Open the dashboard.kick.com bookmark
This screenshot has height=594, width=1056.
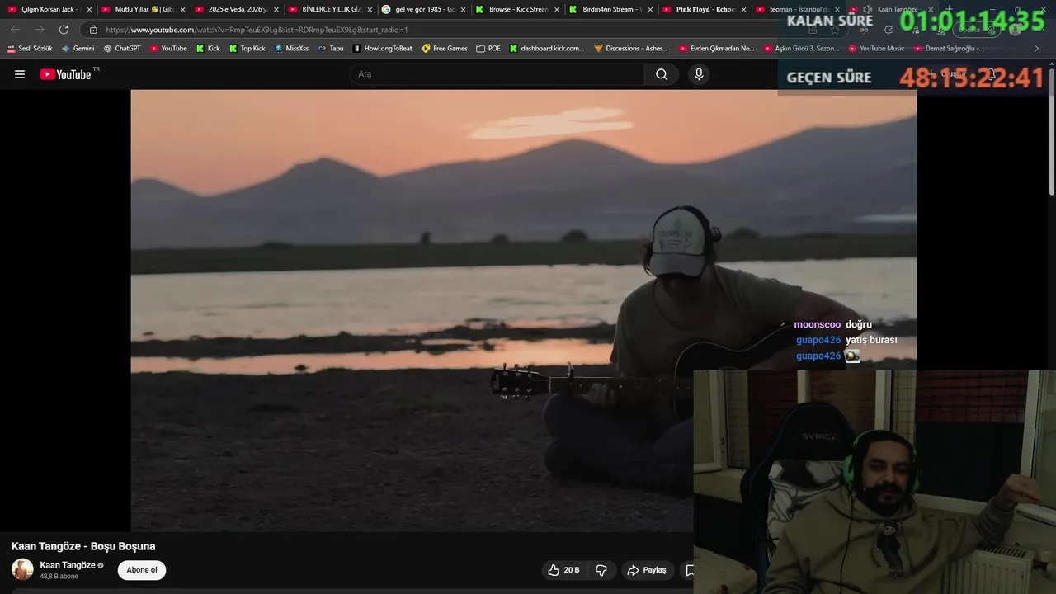click(547, 49)
